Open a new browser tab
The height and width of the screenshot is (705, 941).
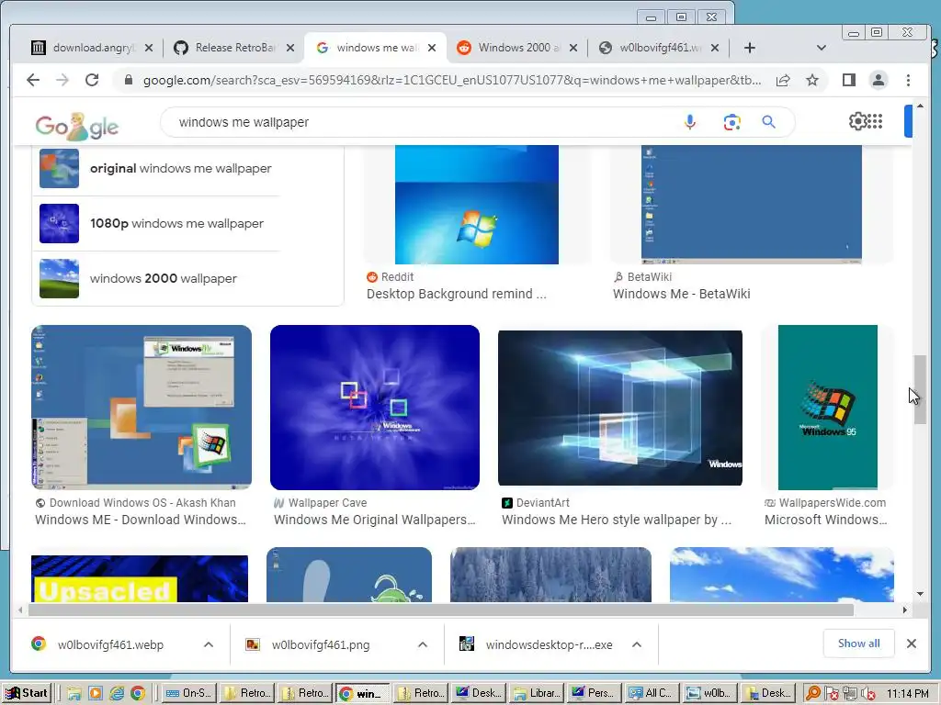pos(750,48)
